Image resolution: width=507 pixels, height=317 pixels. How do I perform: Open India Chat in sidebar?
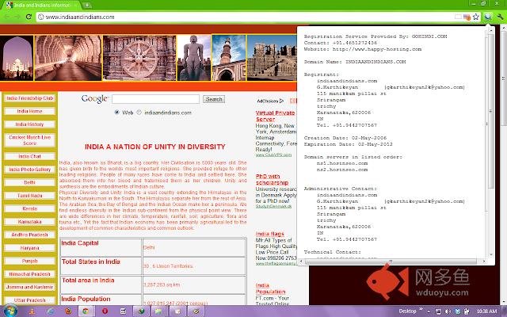click(x=30, y=156)
